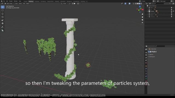Toggle Foliage collection exclude checkbox

(171, 11)
